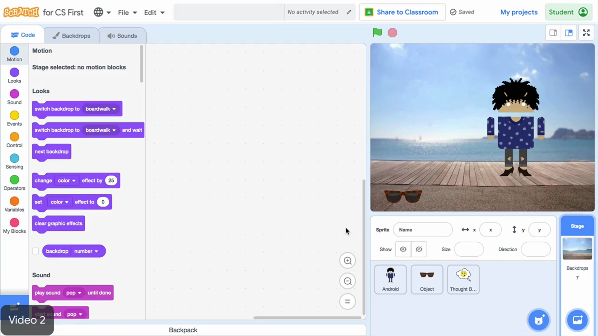This screenshot has height=336, width=598.
Task: Click the sprite Size input field
Action: point(469,249)
